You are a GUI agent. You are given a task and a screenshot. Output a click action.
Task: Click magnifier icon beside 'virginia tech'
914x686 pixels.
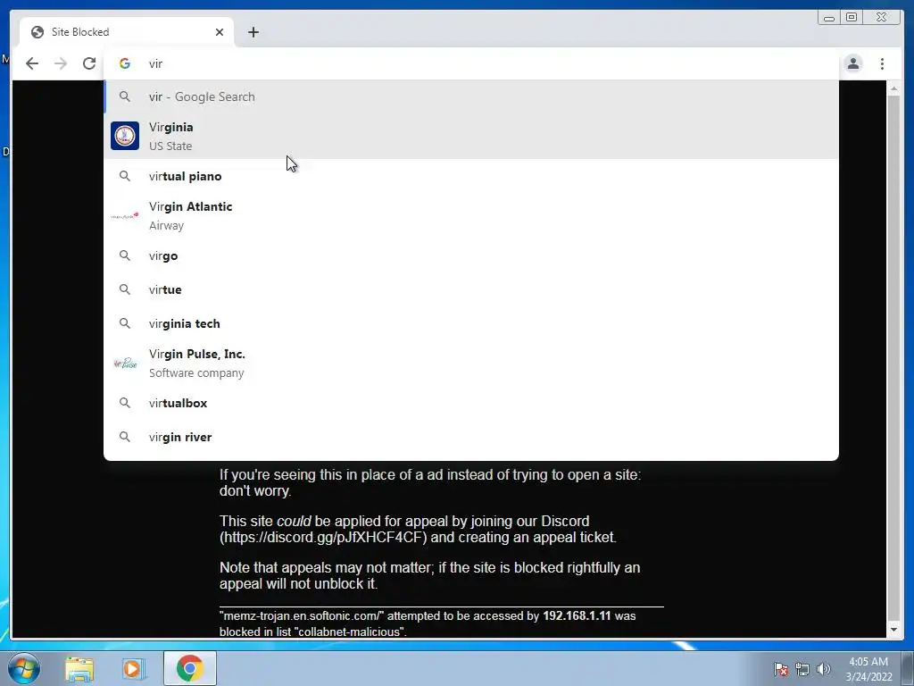125,322
